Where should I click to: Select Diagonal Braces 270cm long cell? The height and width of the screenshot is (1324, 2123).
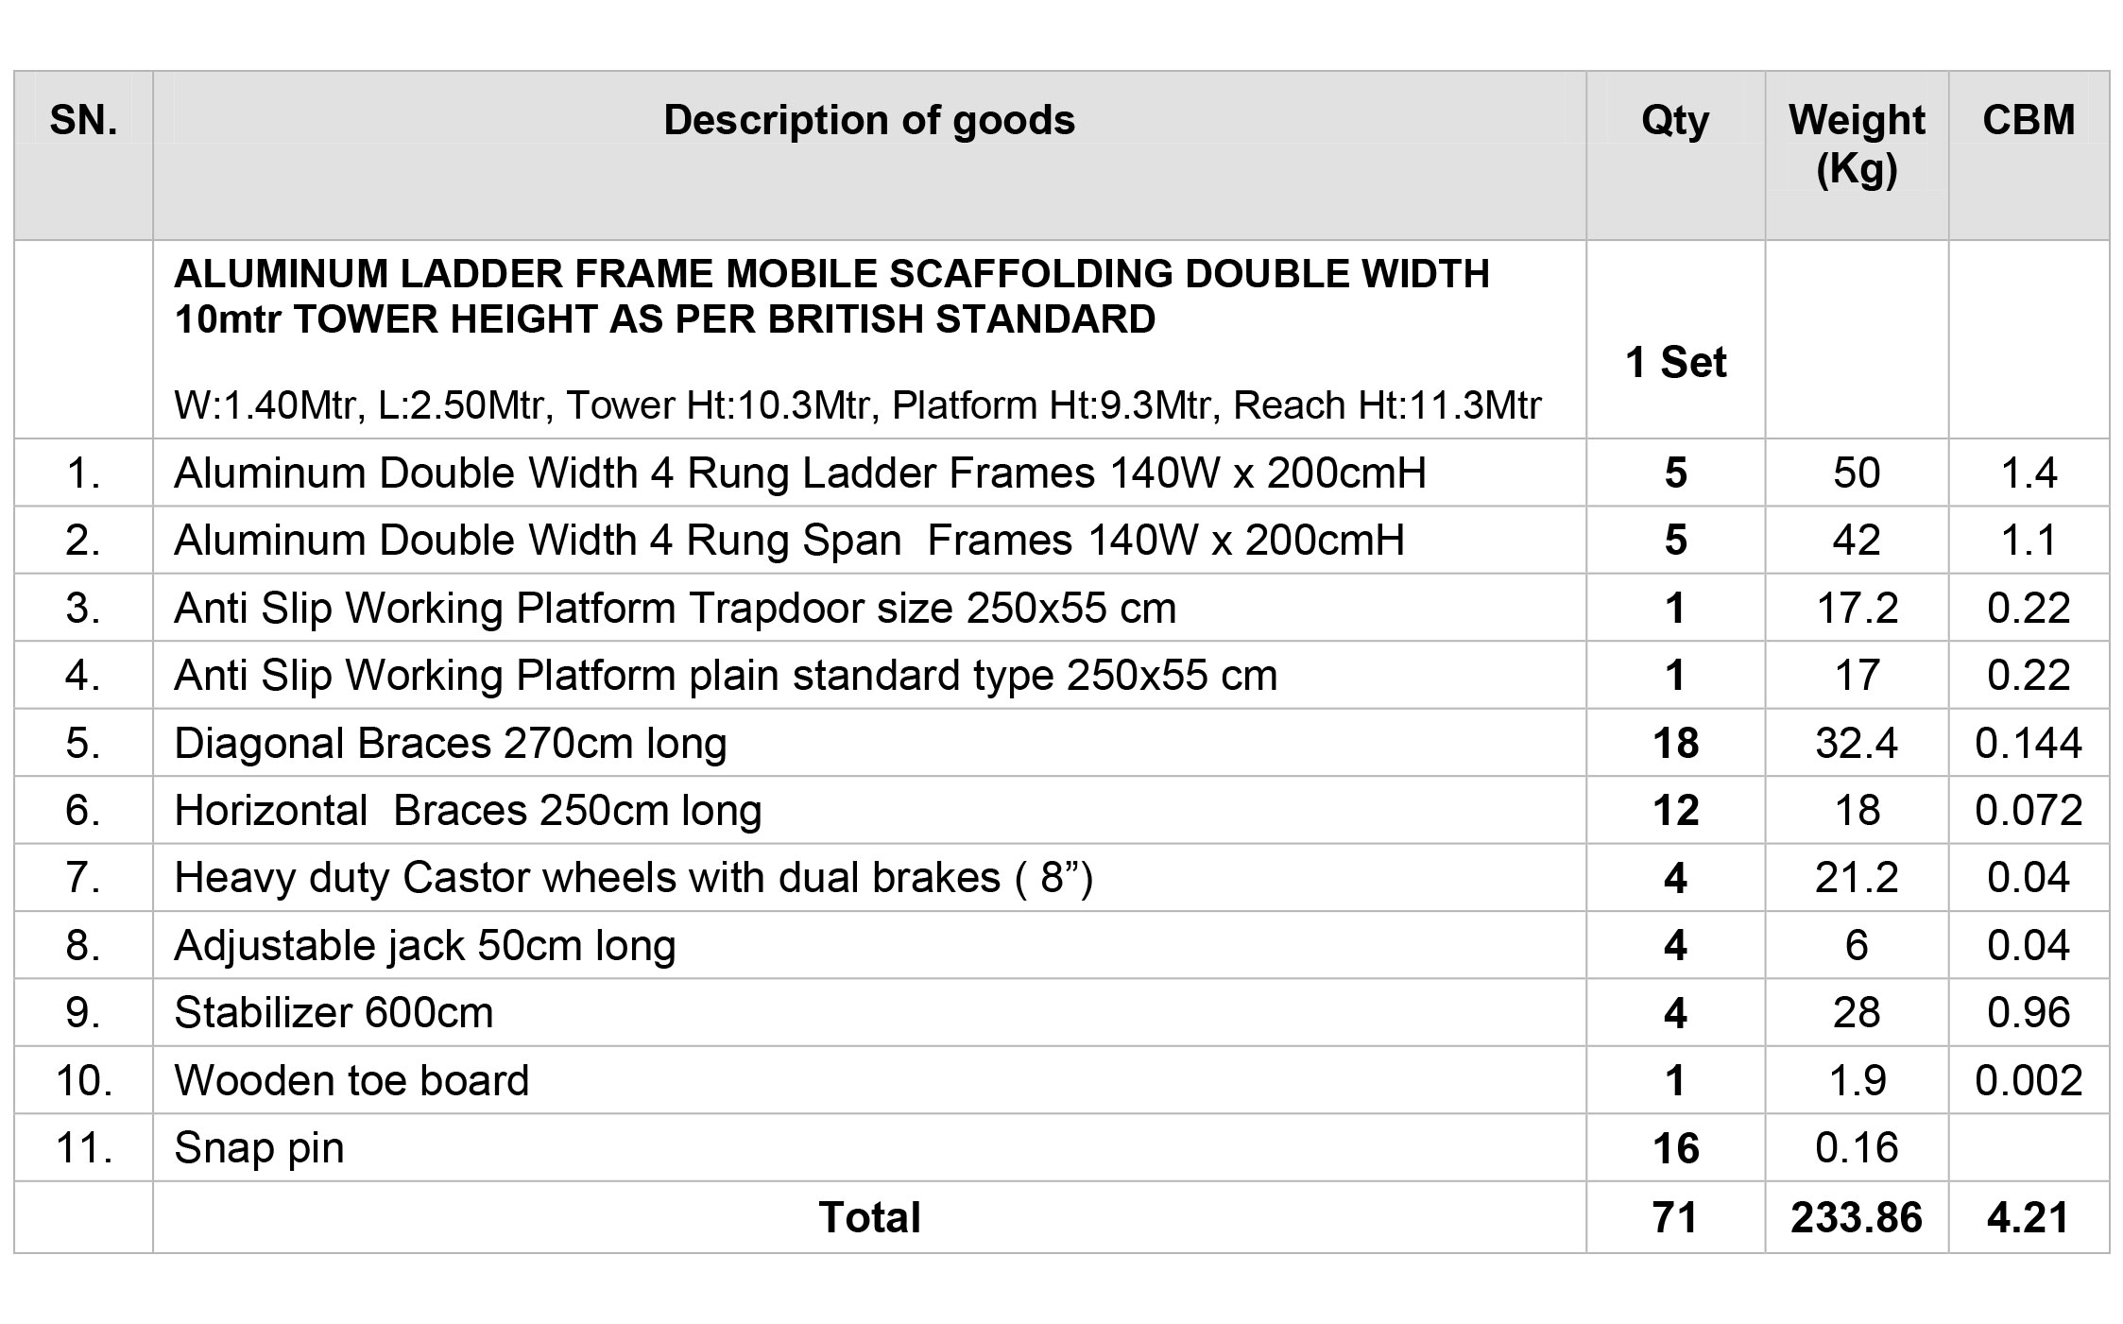pyautogui.click(x=869, y=743)
